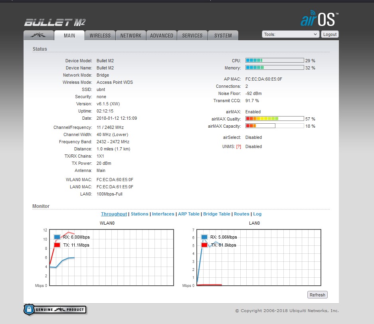Click the Transmit CCQ value 91.7 %

252,101
